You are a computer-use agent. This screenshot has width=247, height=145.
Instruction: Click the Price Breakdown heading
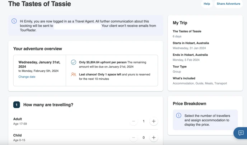(190, 104)
